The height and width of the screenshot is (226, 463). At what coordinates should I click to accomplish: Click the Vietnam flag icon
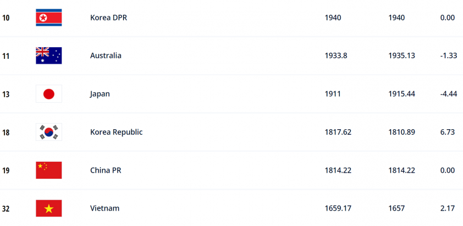49,208
